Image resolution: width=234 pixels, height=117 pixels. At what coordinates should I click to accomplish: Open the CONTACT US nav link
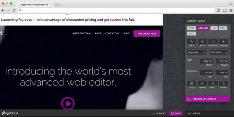[x=112, y=33]
